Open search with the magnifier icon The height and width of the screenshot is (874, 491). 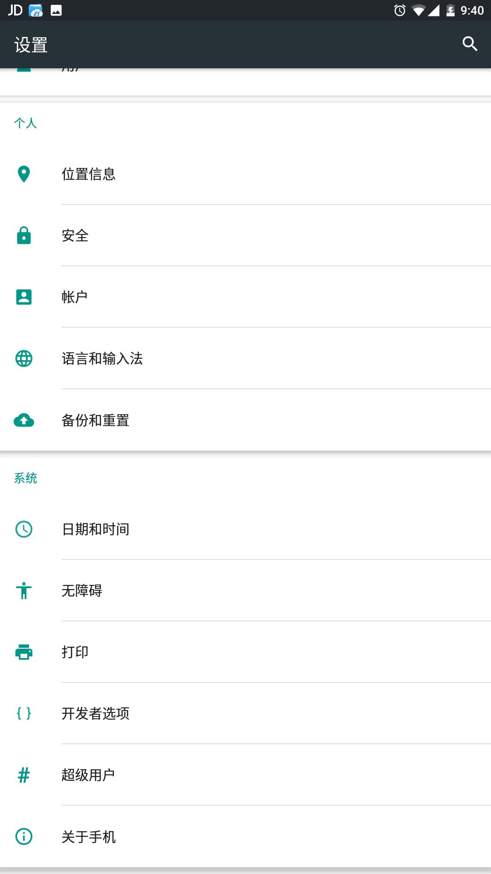click(x=470, y=44)
